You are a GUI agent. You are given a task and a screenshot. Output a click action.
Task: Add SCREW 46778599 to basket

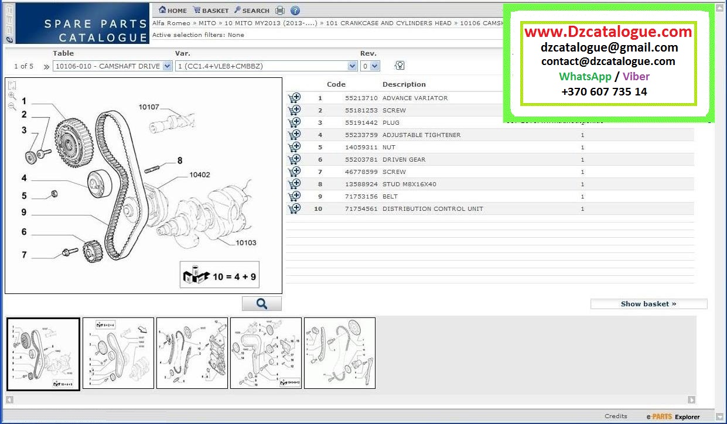(294, 172)
